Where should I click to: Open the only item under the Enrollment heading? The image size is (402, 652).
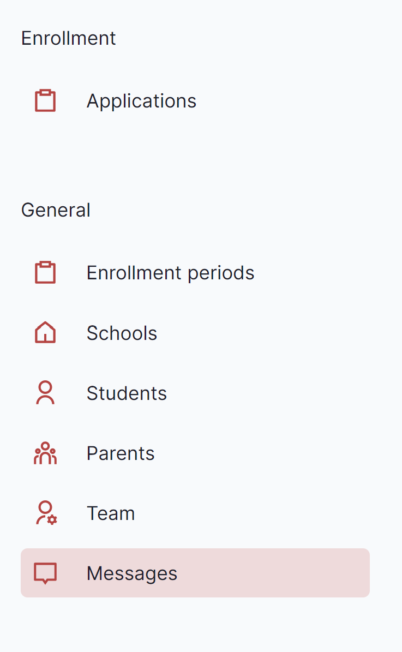[141, 101]
